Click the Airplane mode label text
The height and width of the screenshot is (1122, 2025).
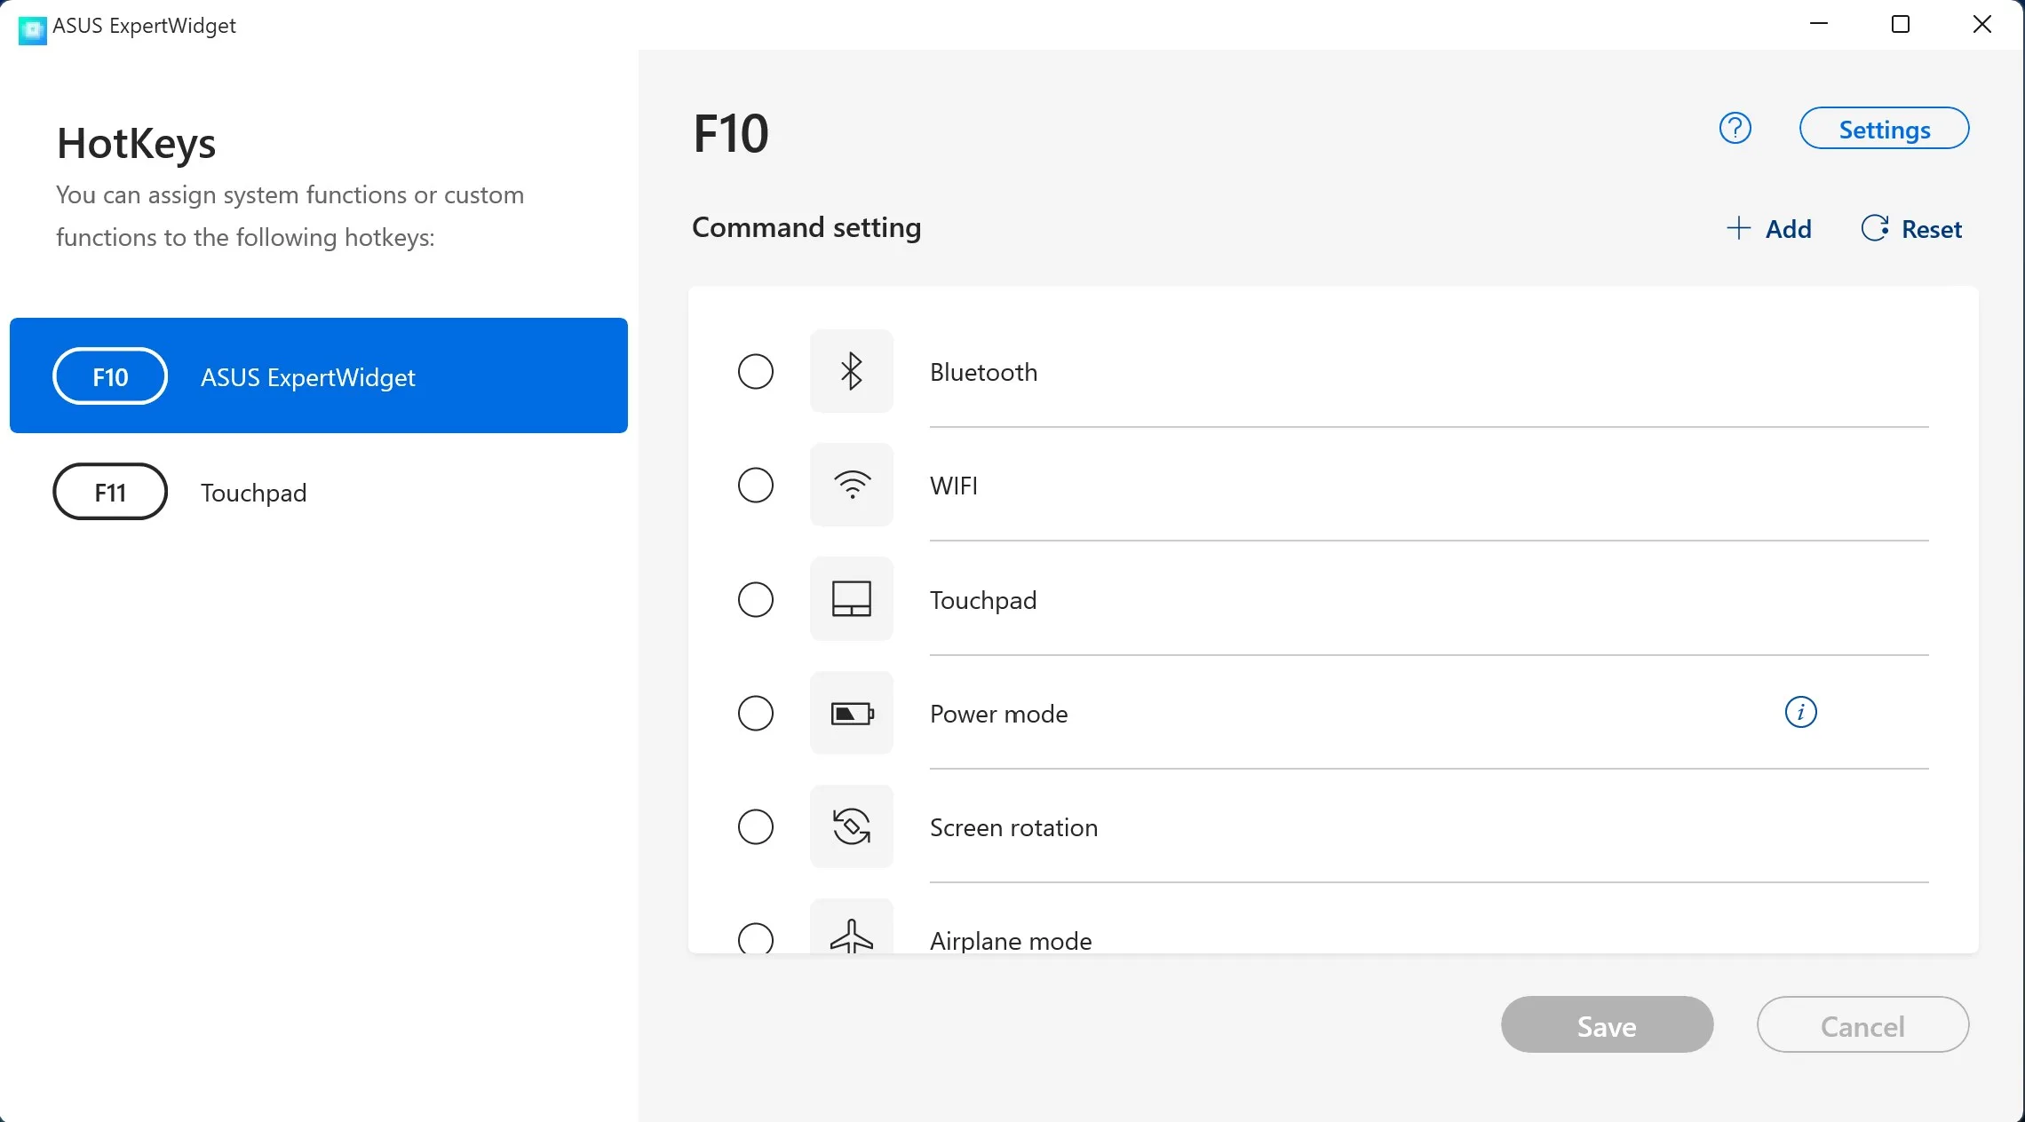tap(1011, 941)
